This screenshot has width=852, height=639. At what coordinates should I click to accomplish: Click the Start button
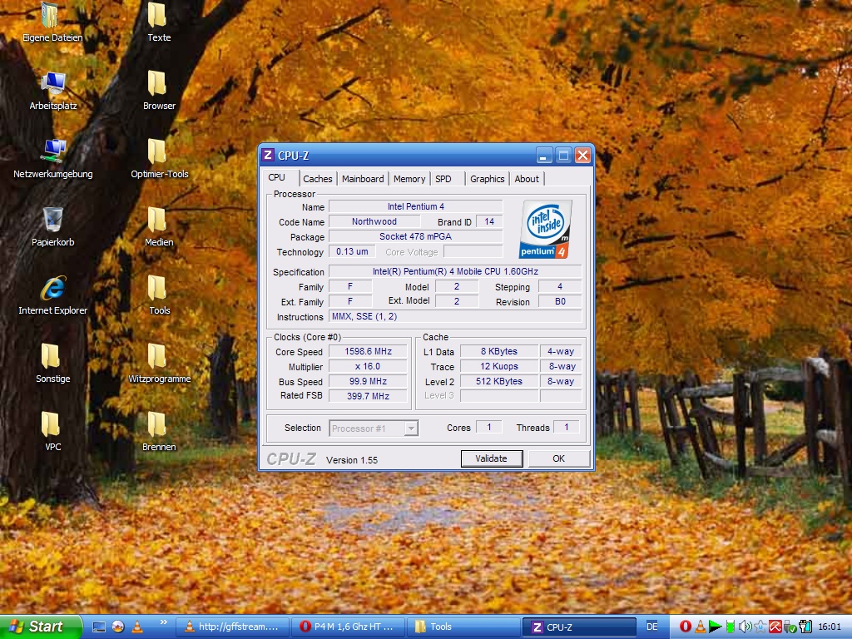[40, 627]
